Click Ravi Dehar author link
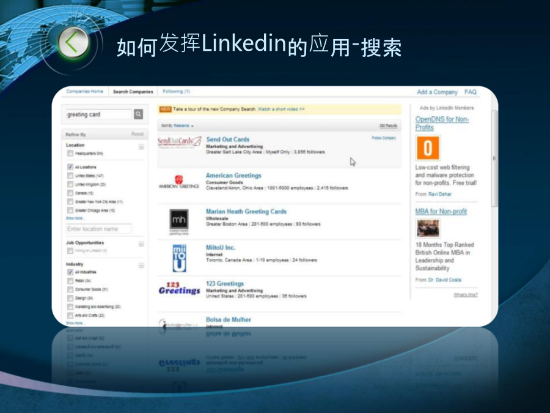 (x=440, y=194)
